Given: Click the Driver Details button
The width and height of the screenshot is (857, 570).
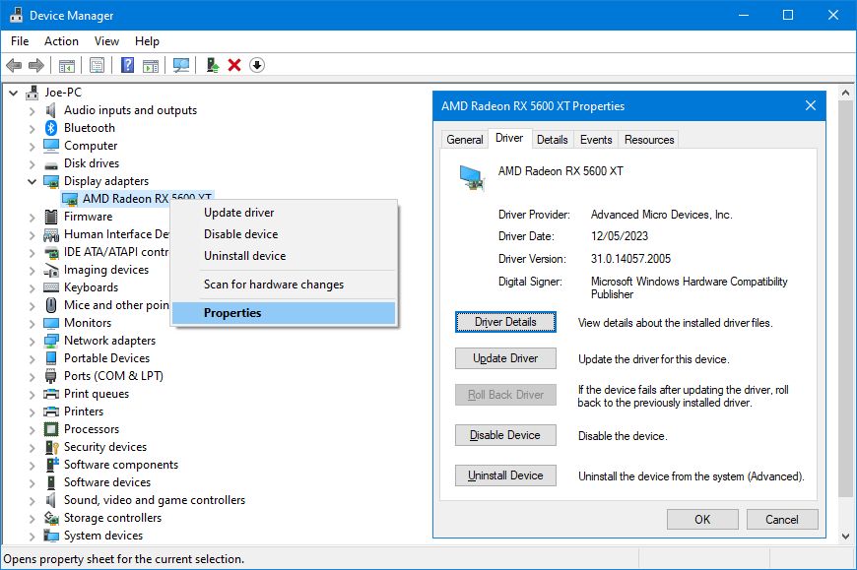Looking at the screenshot, I should pyautogui.click(x=505, y=322).
